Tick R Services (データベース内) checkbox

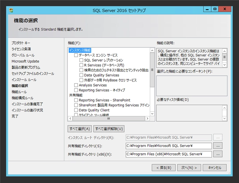click(x=81, y=65)
